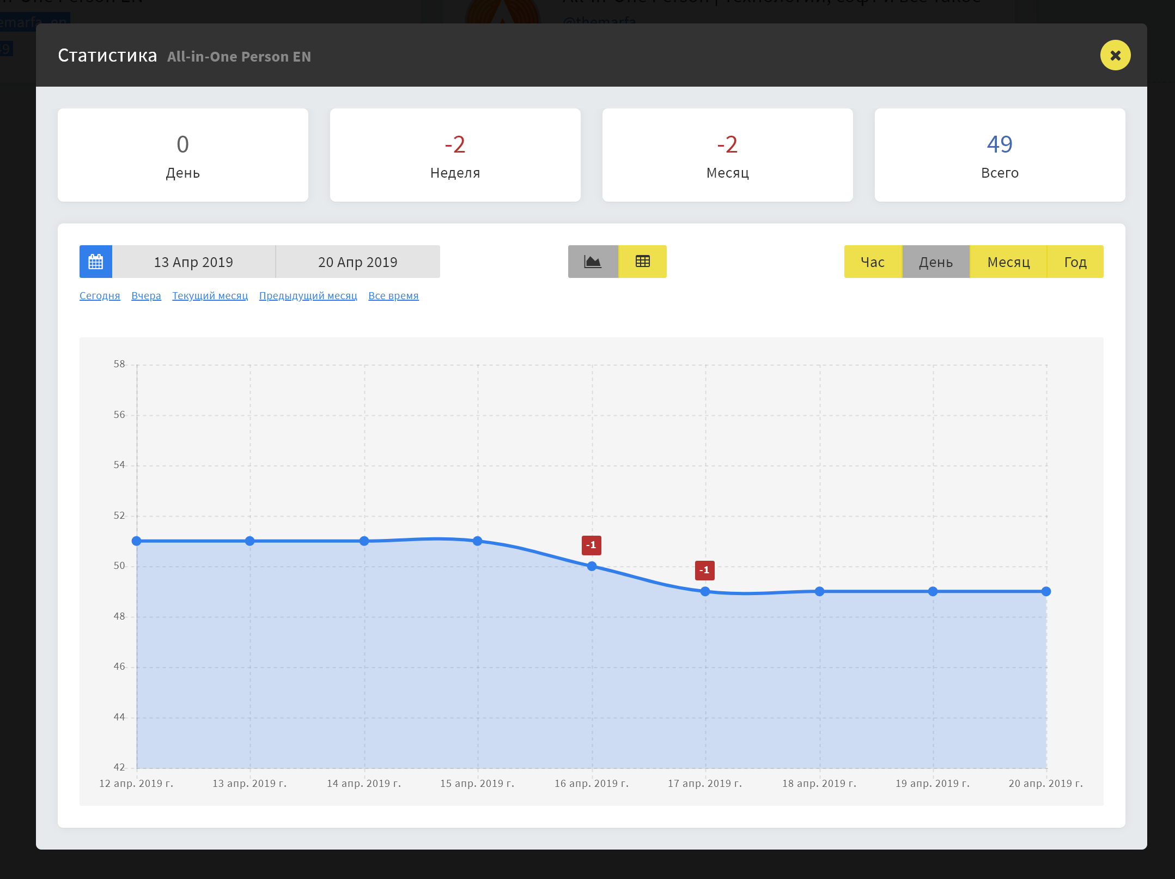The height and width of the screenshot is (879, 1175).
Task: Select the Месяц interval button
Action: tap(1008, 262)
